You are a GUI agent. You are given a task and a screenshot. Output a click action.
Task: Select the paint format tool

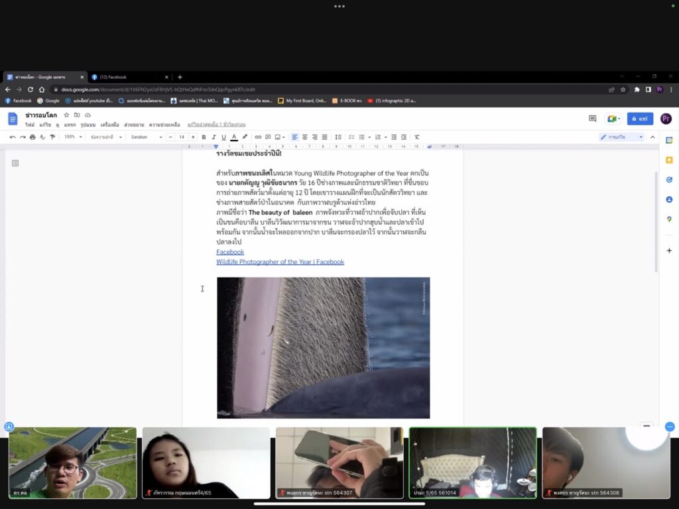pyautogui.click(x=52, y=137)
